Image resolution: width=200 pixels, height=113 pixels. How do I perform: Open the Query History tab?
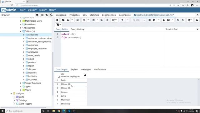click(77, 29)
